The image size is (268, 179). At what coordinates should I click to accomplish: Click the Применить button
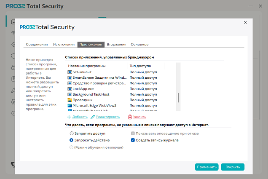click(x=206, y=167)
